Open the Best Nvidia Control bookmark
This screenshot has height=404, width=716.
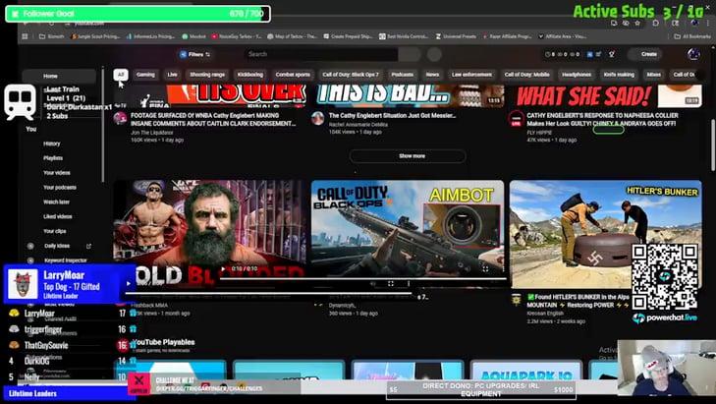click(404, 36)
